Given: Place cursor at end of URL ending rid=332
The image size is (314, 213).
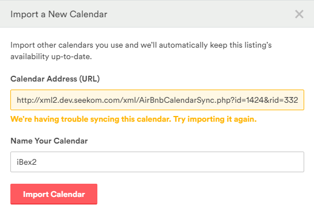Looking at the screenshot, I should tap(298, 100).
